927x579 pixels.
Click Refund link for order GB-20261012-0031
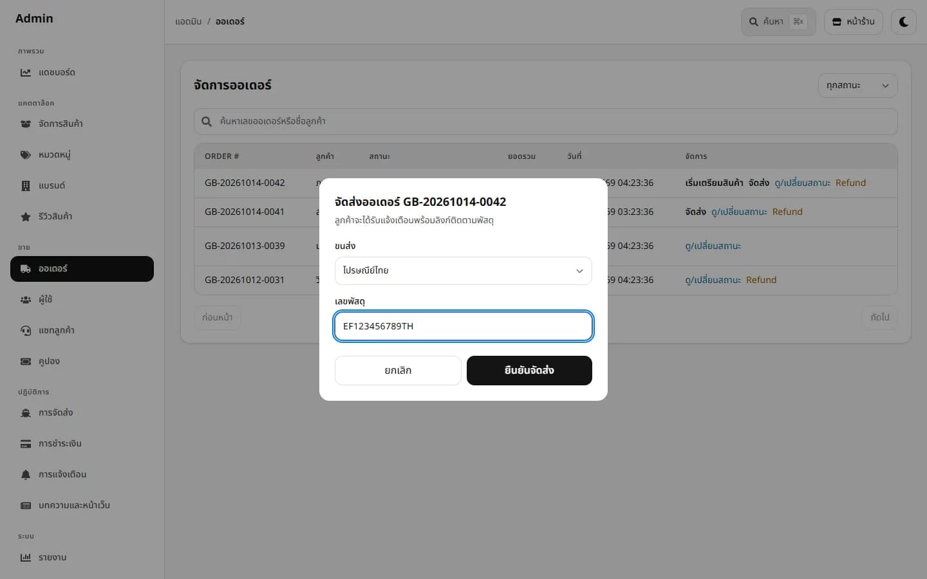pos(761,280)
